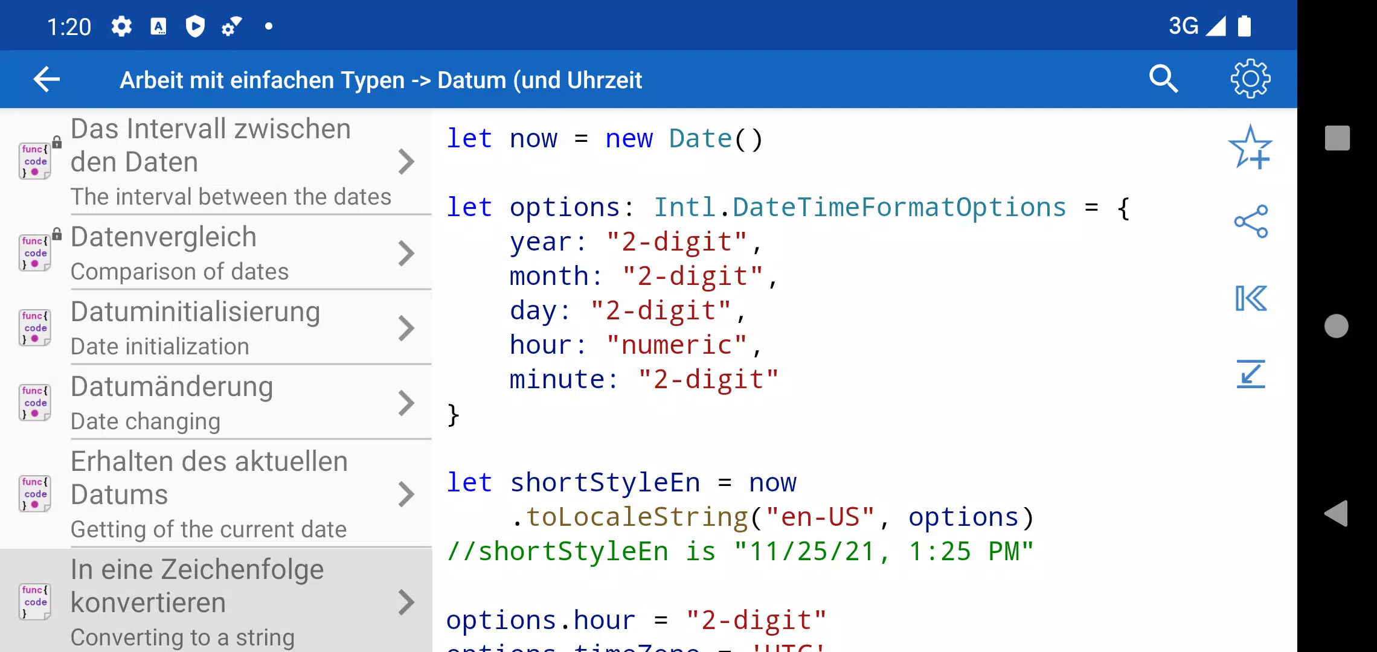This screenshot has height=652, width=1377.
Task: Open search with the magnifier icon
Action: click(x=1163, y=79)
